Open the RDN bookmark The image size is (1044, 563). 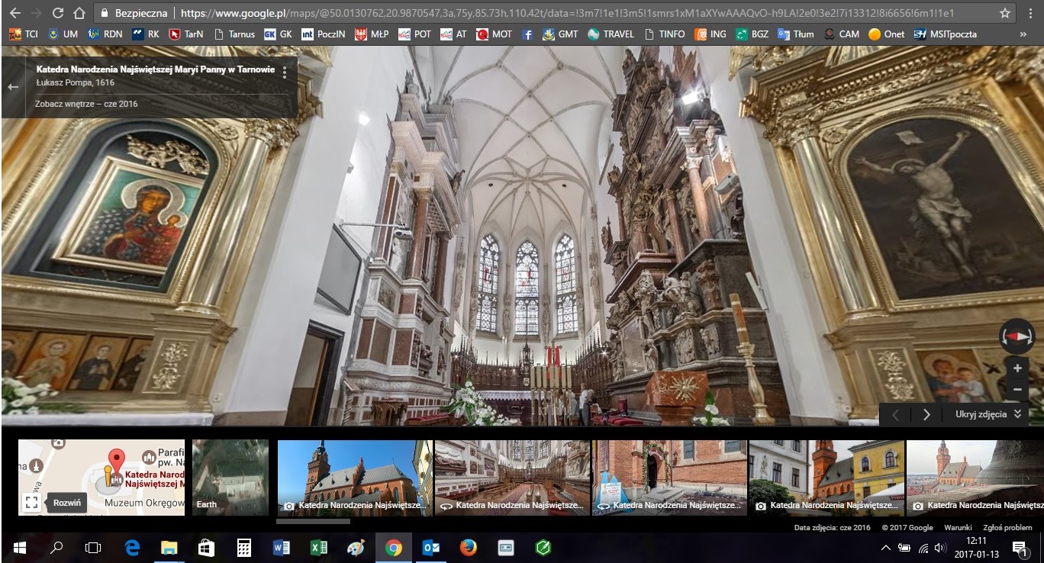point(105,34)
